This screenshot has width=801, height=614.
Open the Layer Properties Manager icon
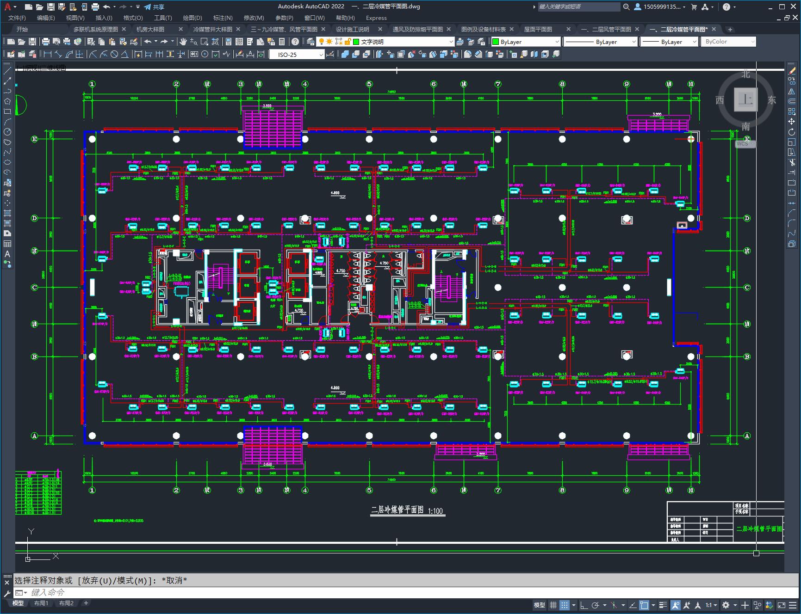click(310, 42)
